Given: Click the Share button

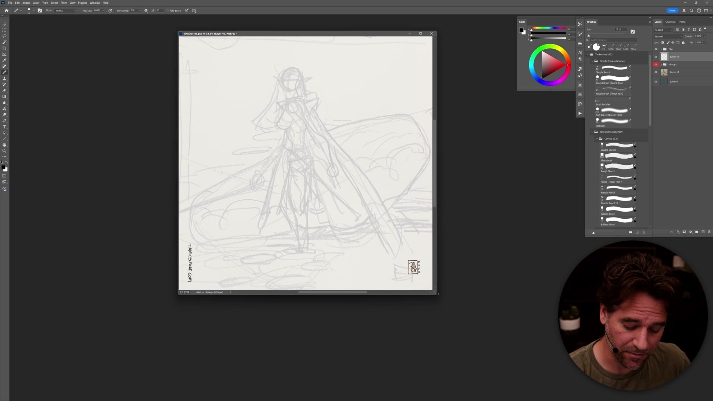Looking at the screenshot, I should [672, 10].
